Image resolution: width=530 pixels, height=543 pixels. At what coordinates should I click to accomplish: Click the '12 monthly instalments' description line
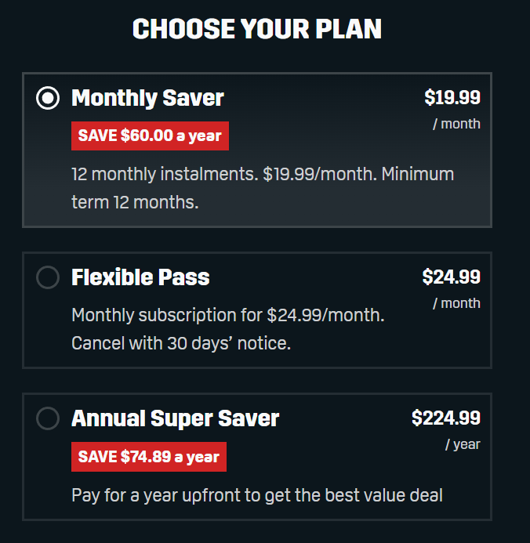click(262, 174)
